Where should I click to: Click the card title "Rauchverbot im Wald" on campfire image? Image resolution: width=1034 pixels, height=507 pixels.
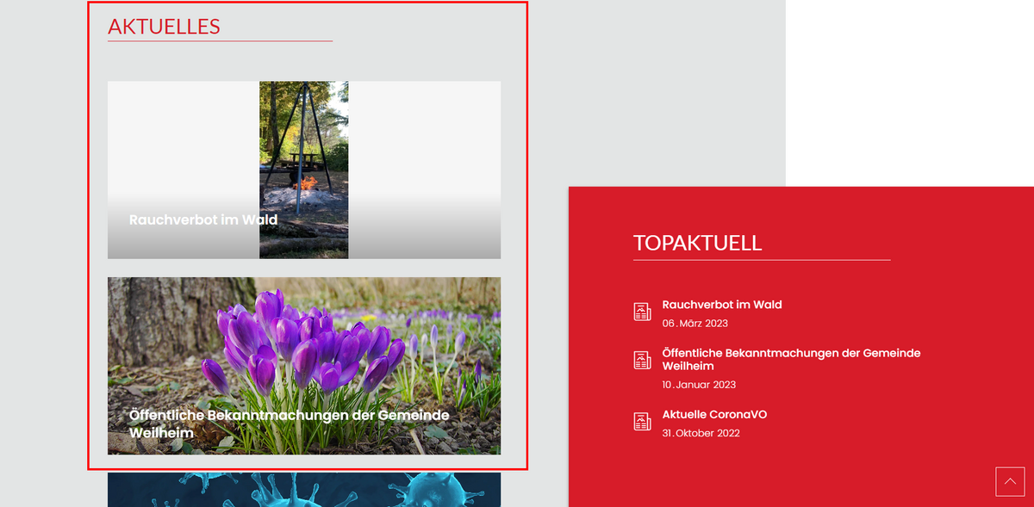[x=203, y=219]
